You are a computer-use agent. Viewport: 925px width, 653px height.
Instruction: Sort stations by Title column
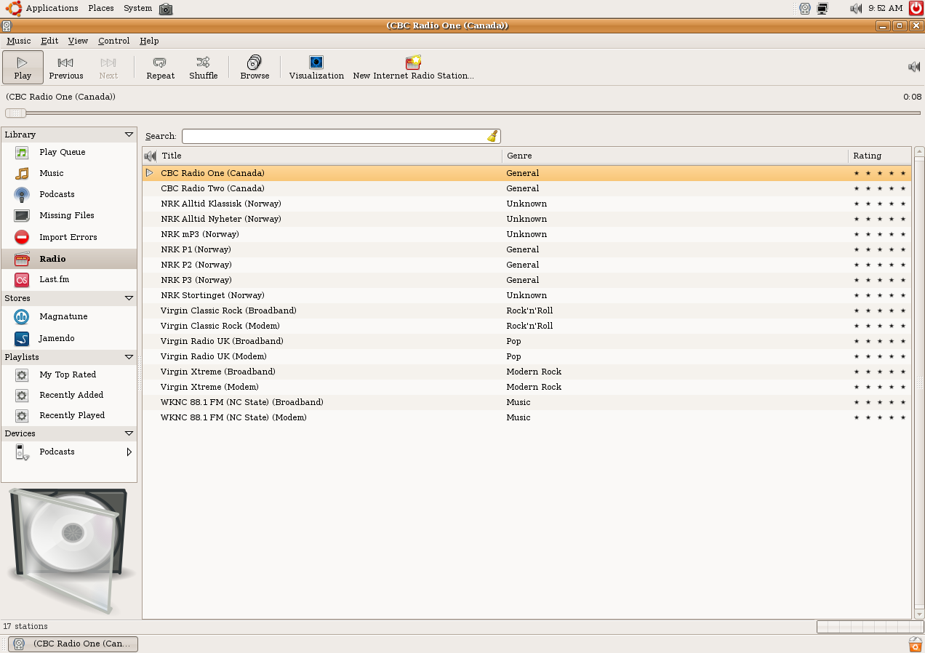(x=330, y=156)
